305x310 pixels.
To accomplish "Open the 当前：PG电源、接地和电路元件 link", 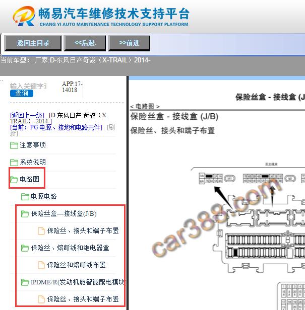I will (x=56, y=127).
